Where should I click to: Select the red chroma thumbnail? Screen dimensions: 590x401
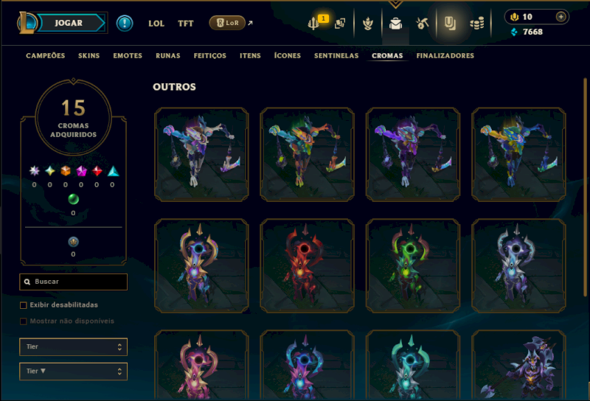307,266
